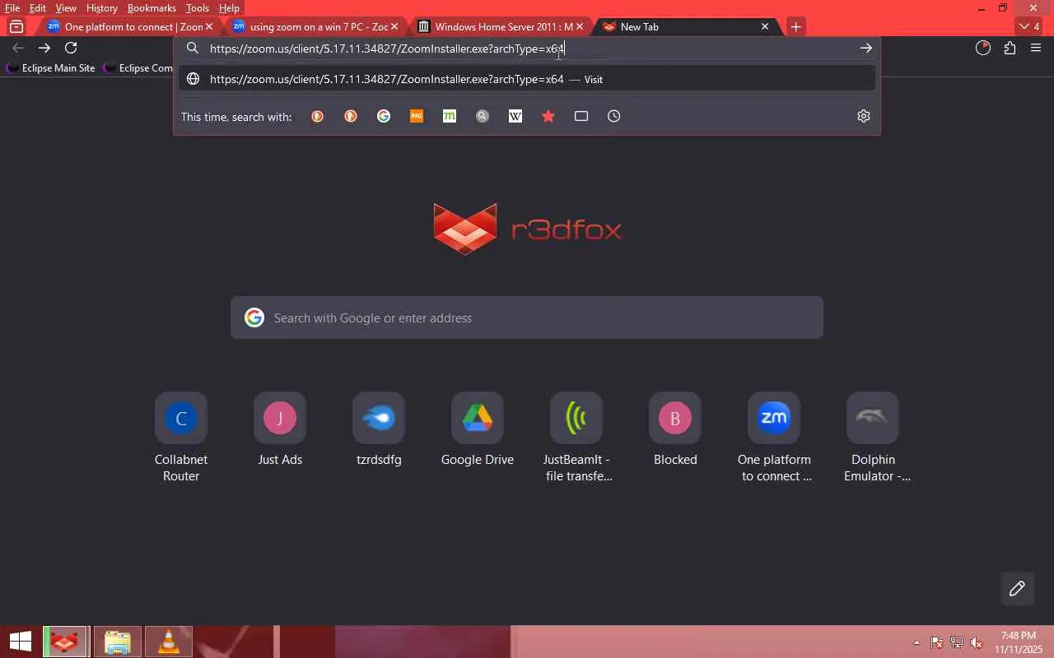Open the Tools menu

click(197, 8)
